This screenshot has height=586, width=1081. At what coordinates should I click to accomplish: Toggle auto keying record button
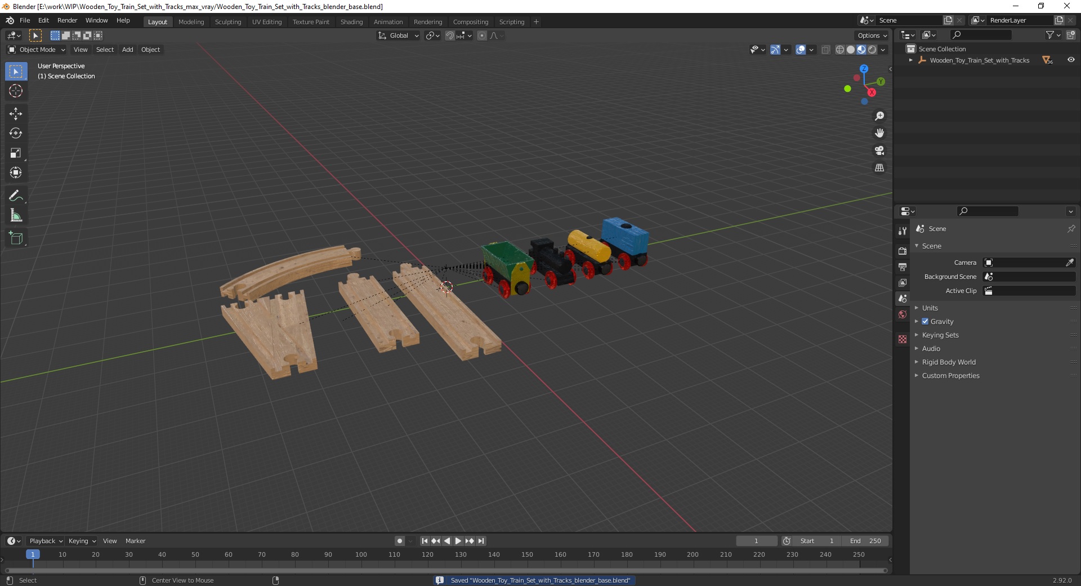pyautogui.click(x=400, y=541)
